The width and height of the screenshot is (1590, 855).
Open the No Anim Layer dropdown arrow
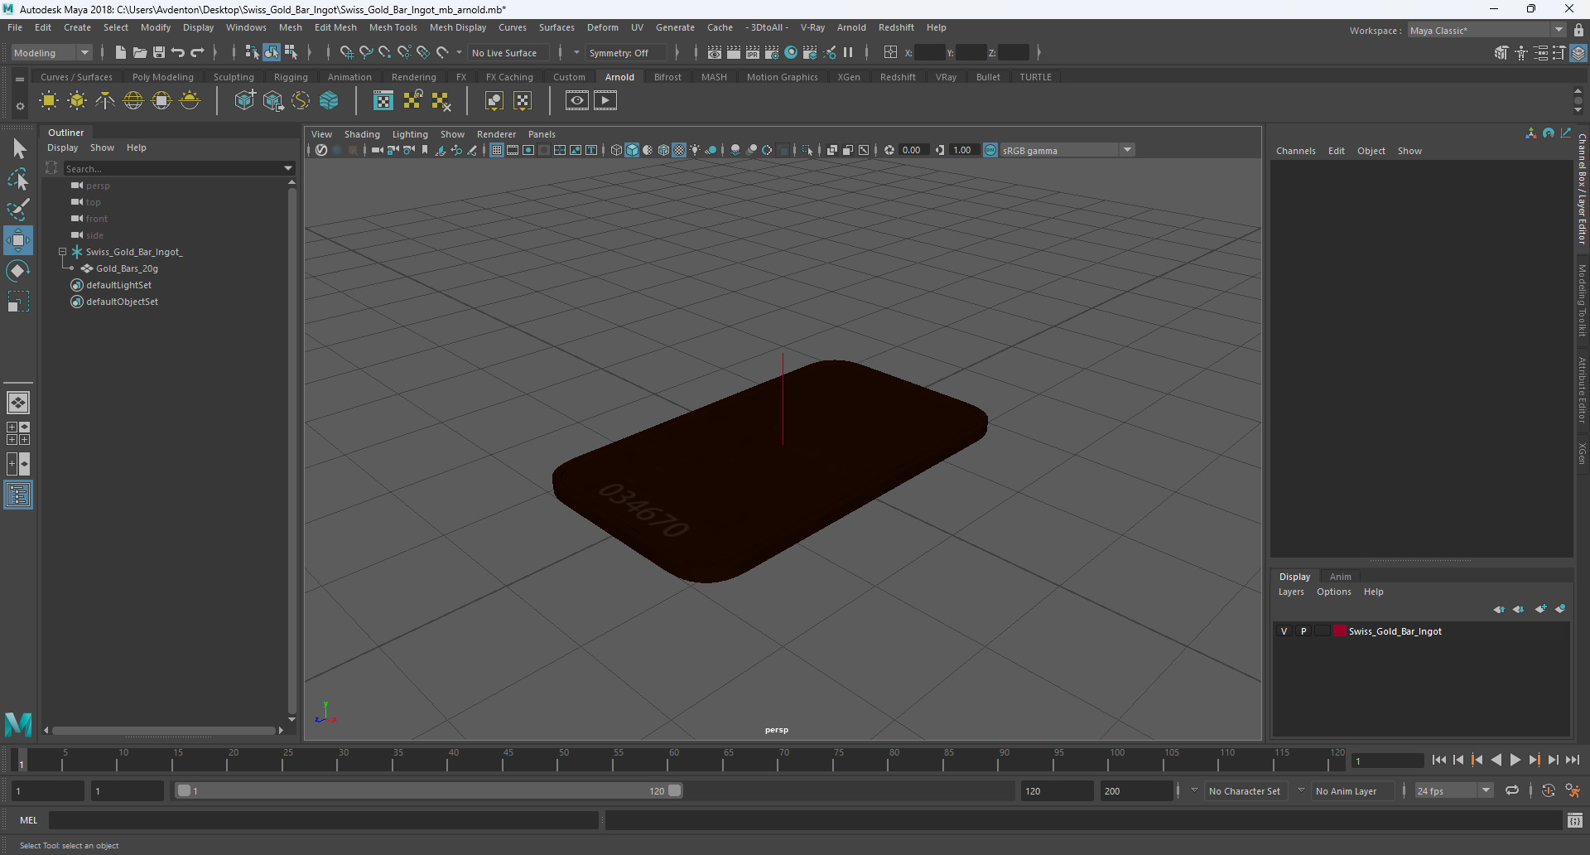click(1301, 790)
